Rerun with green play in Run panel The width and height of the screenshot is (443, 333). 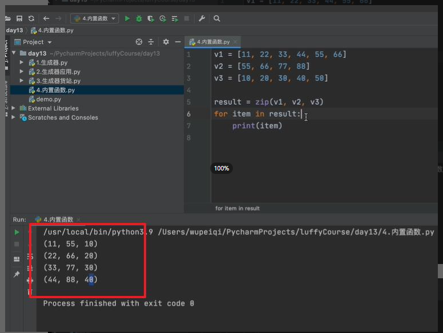(x=17, y=232)
